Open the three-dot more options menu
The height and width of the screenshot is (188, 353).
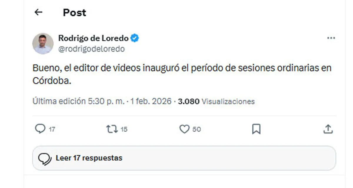pyautogui.click(x=331, y=38)
